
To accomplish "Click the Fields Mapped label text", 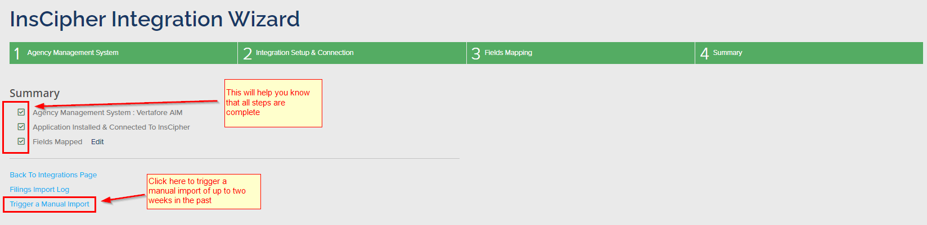I will tap(57, 142).
